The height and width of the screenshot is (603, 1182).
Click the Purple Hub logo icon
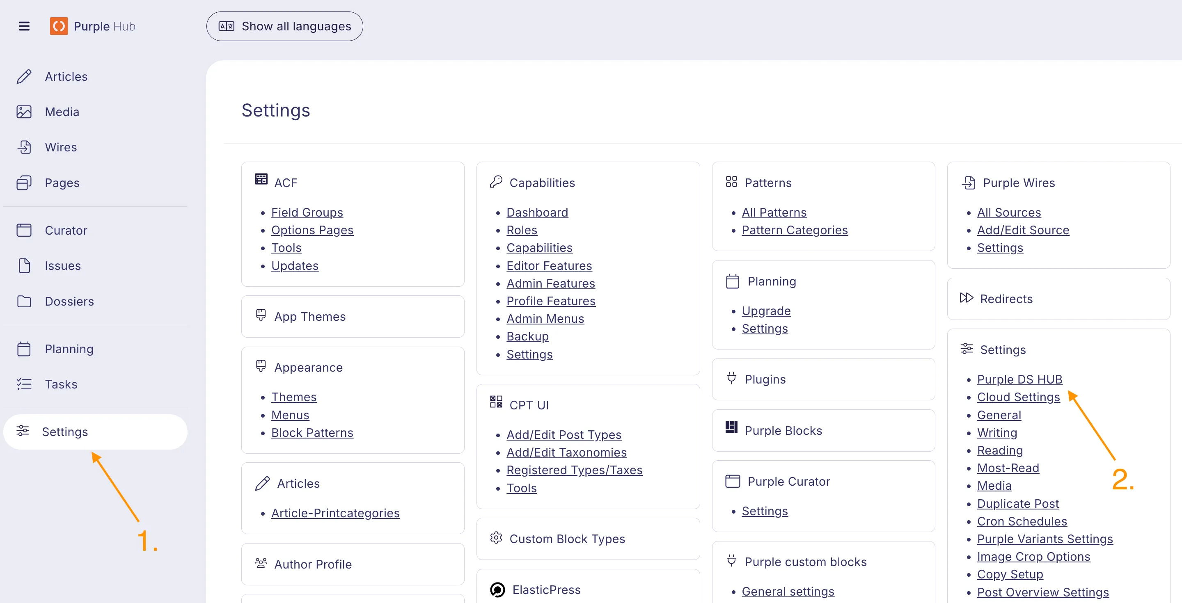coord(59,26)
